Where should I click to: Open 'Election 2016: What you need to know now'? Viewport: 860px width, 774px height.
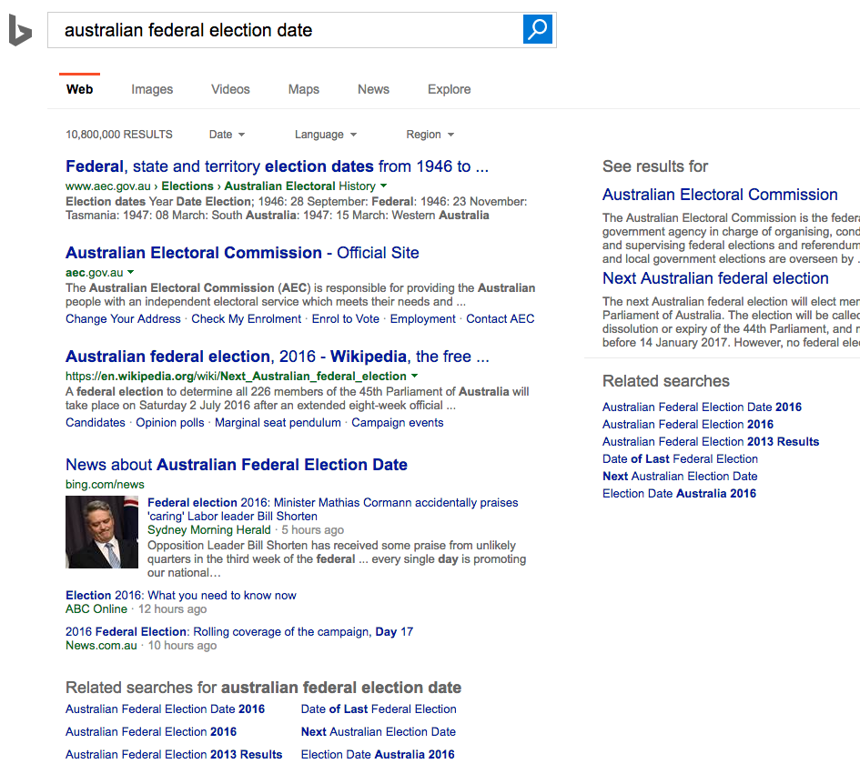(x=181, y=596)
